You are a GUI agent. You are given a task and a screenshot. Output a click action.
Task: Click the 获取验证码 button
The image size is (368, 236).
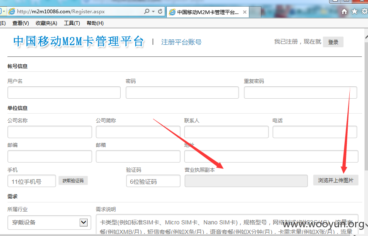(73, 181)
